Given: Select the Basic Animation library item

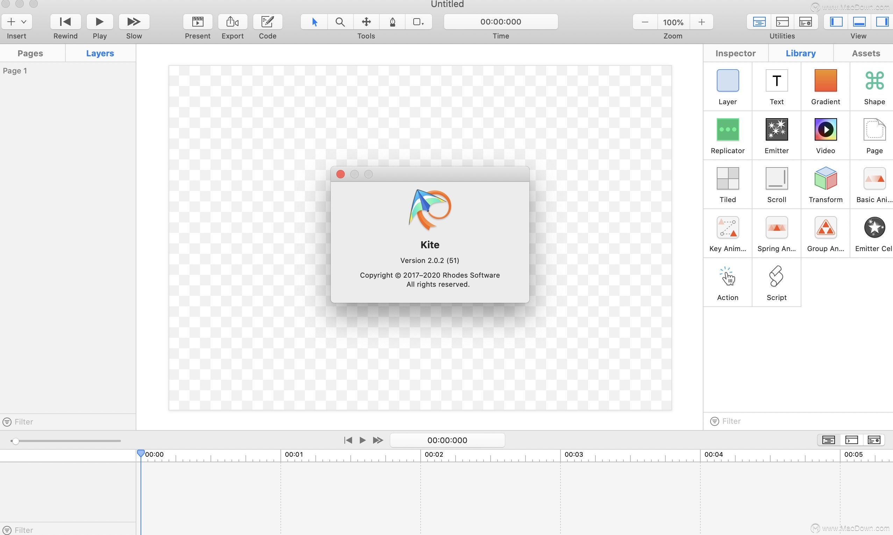Looking at the screenshot, I should pyautogui.click(x=874, y=185).
